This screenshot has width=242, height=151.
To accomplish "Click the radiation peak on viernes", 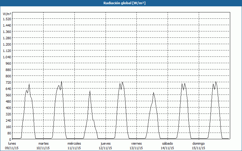I will tap(153, 92).
